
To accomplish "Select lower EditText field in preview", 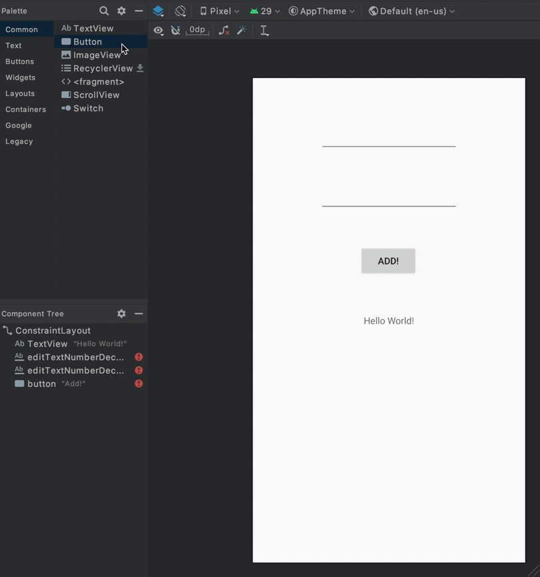I will point(389,197).
